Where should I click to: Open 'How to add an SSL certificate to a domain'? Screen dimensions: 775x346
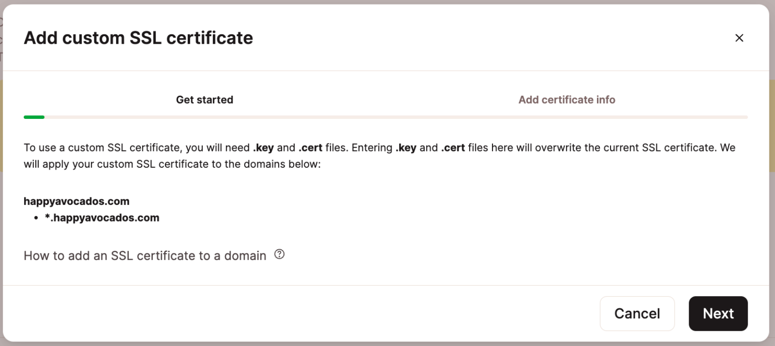(145, 255)
